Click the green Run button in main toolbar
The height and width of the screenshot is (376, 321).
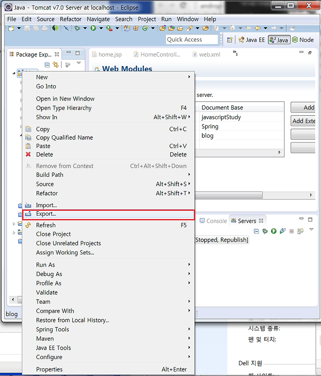point(93,28)
